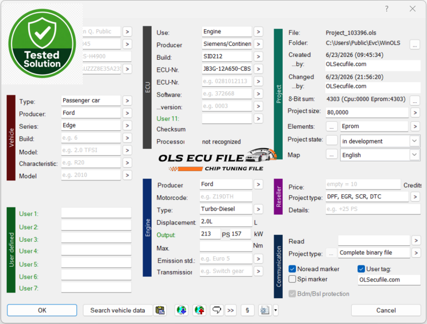Click the > button beside Passenger car type
Screen dimensions: 427x324
(x=127, y=101)
